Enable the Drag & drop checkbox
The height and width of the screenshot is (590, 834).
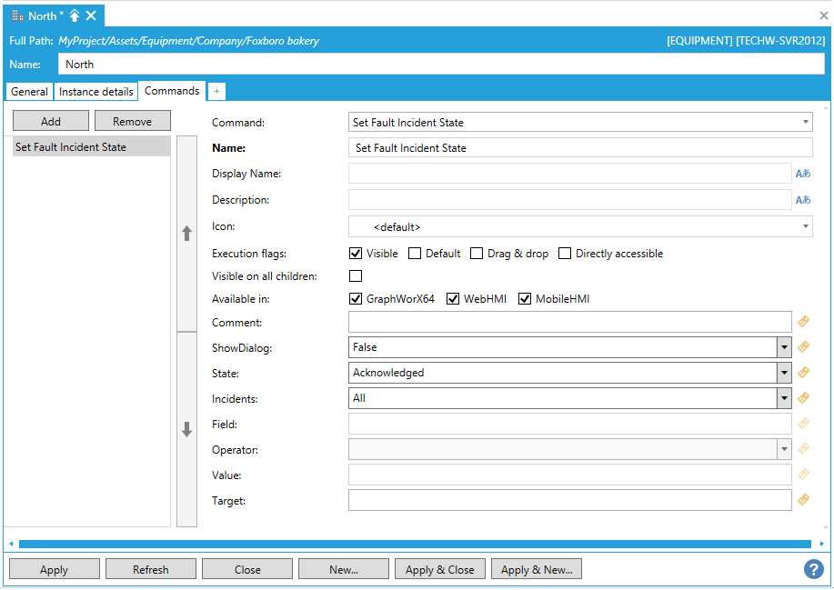tap(477, 254)
